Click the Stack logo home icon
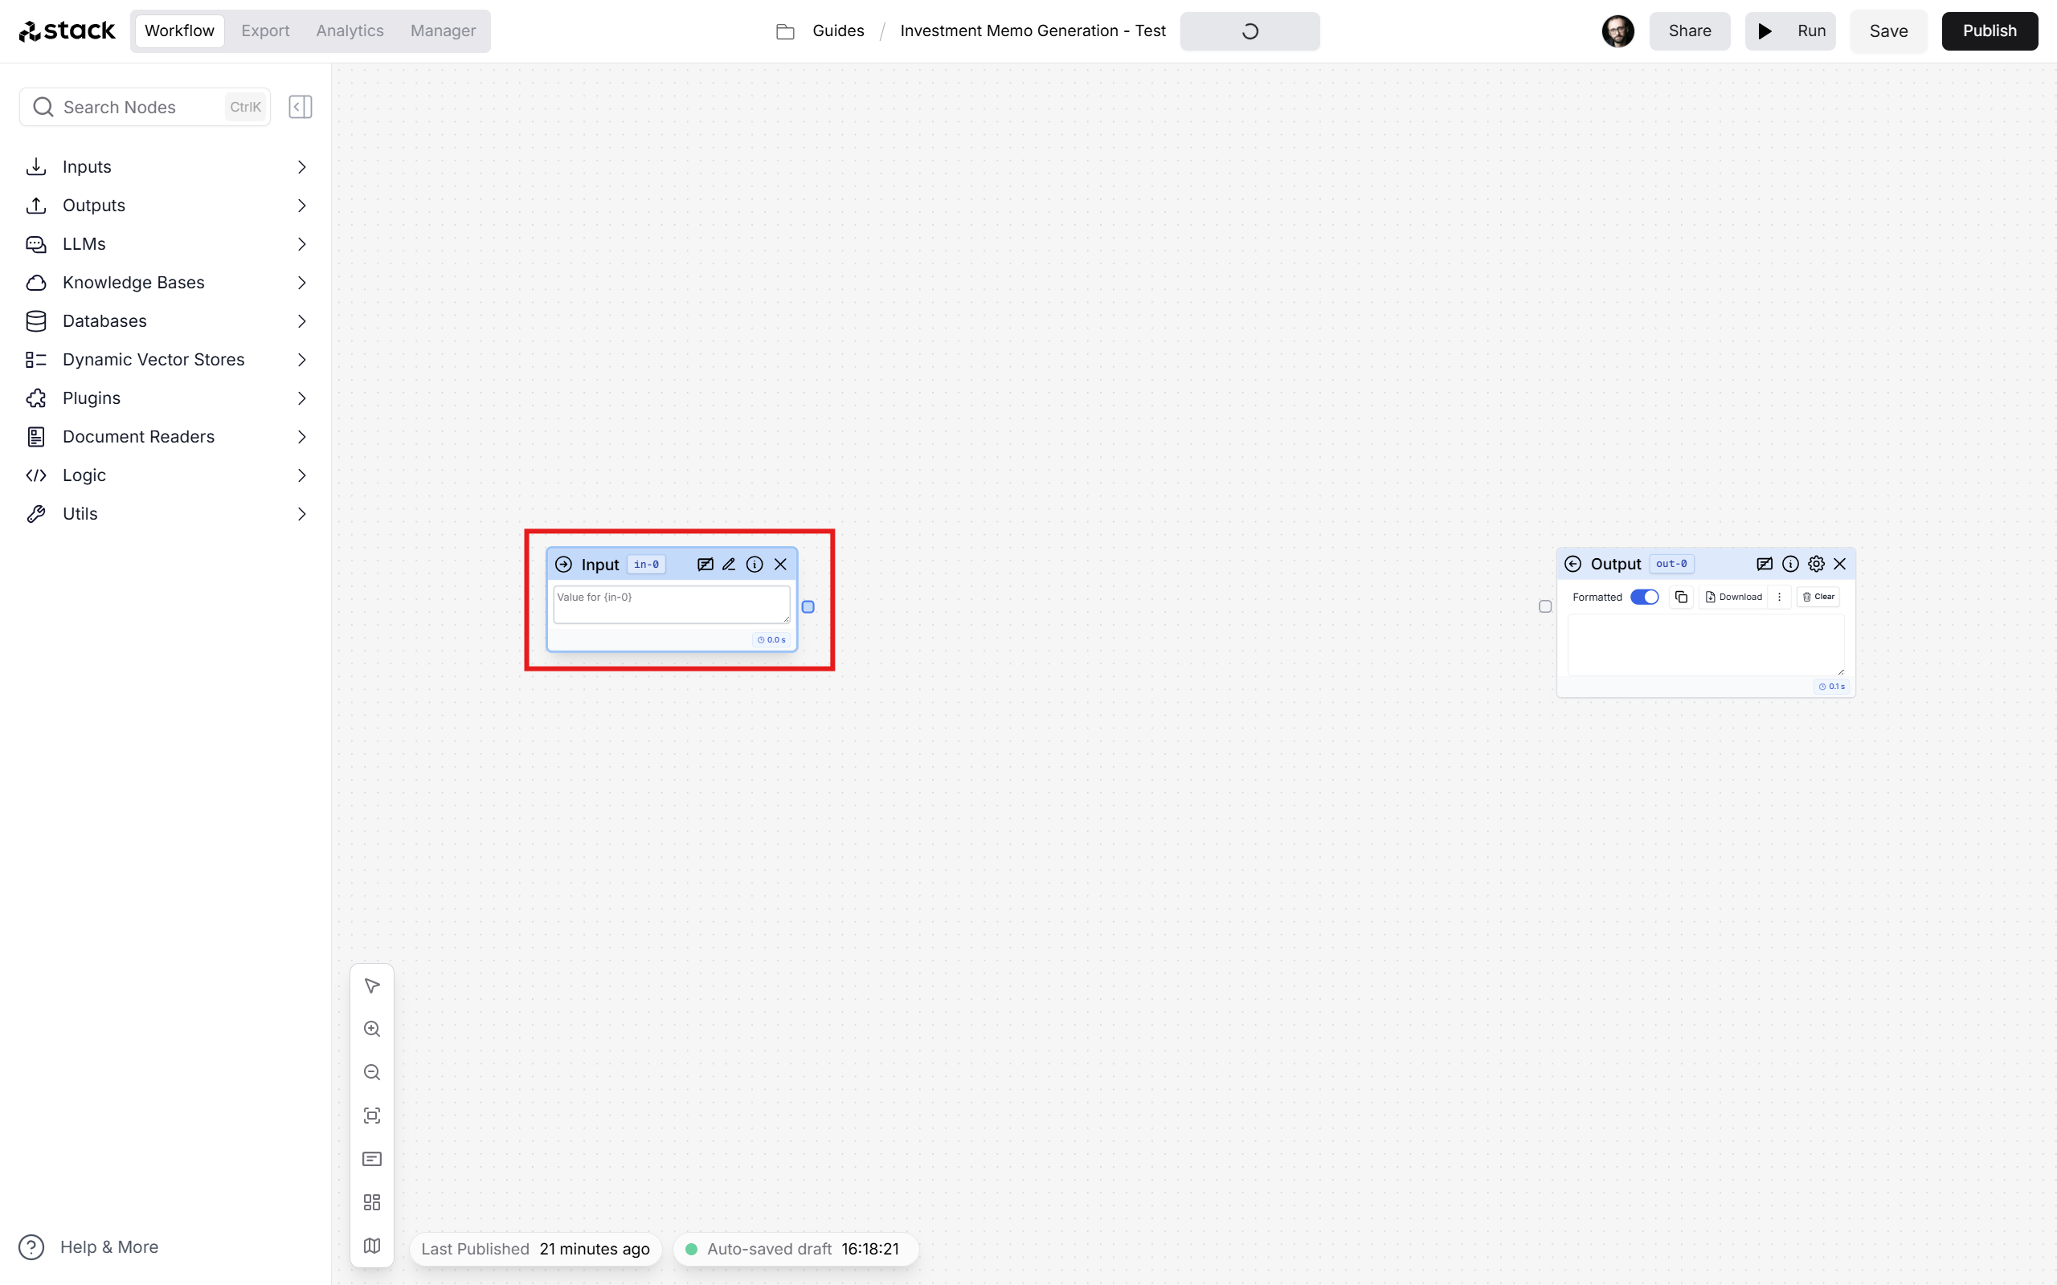The height and width of the screenshot is (1285, 2057). [67, 30]
